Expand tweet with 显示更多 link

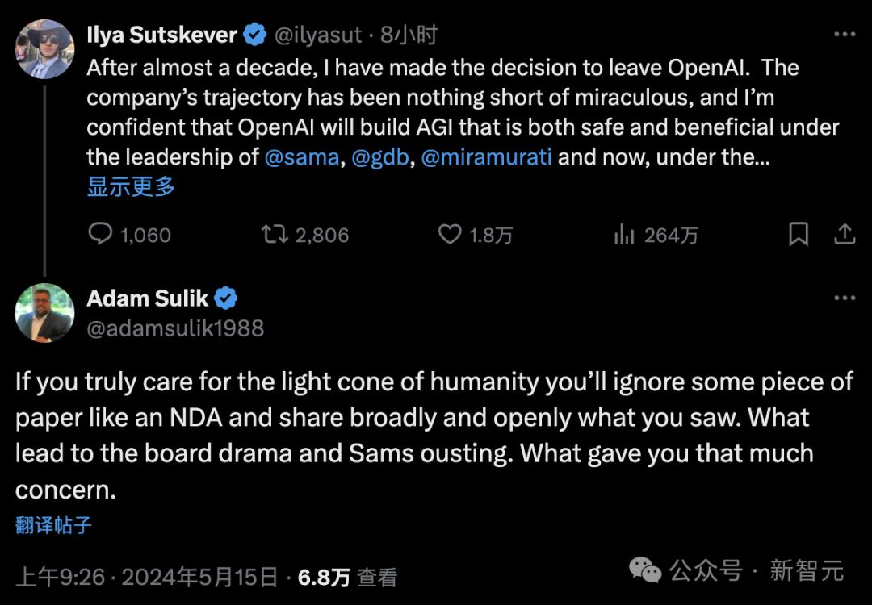(131, 187)
